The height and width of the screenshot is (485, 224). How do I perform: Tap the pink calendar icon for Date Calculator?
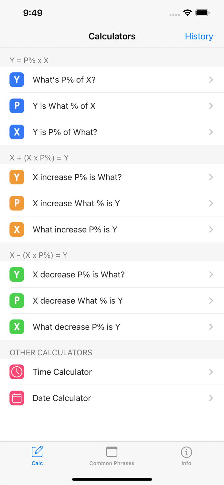[17, 398]
